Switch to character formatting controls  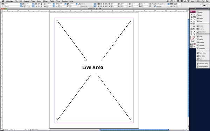click(2, 4)
